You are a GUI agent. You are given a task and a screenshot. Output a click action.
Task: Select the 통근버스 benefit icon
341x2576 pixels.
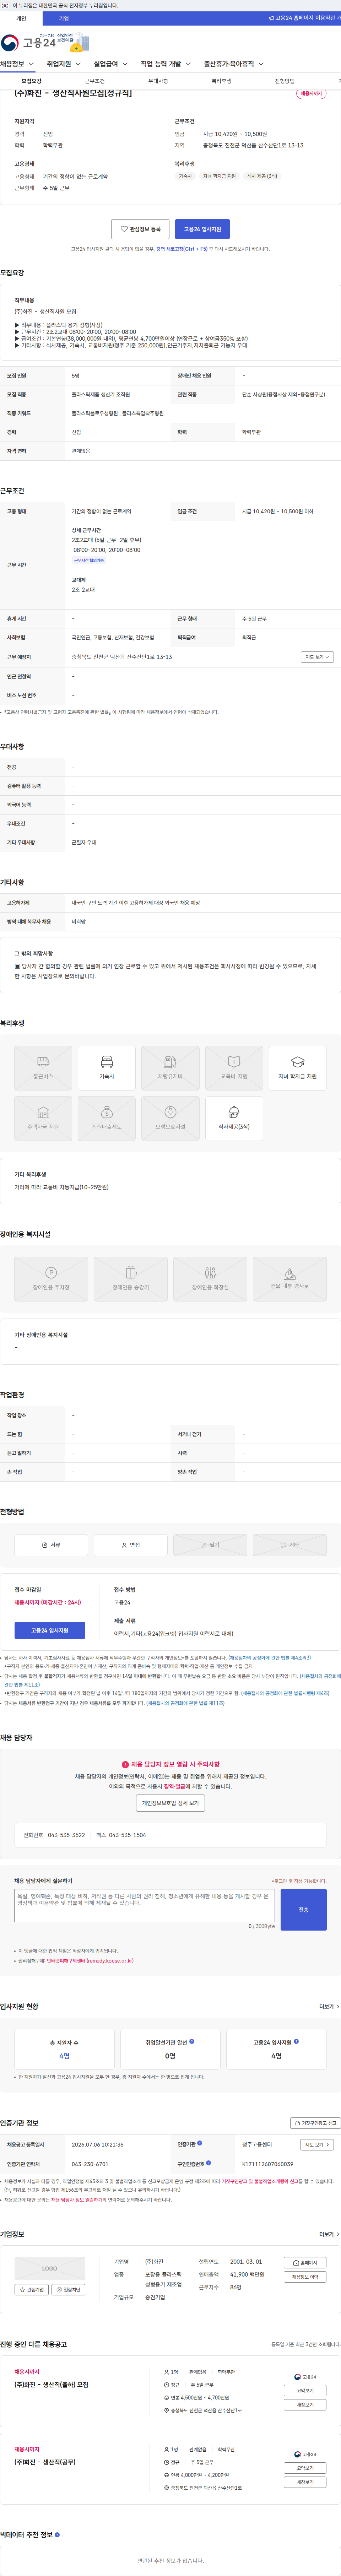pos(43,1068)
